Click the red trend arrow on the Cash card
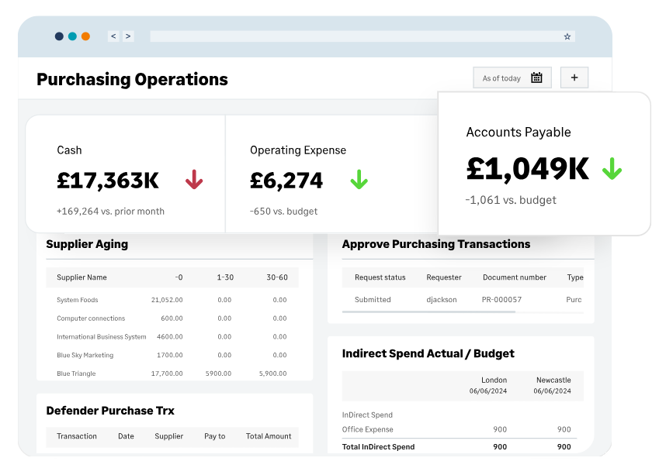 click(x=193, y=179)
